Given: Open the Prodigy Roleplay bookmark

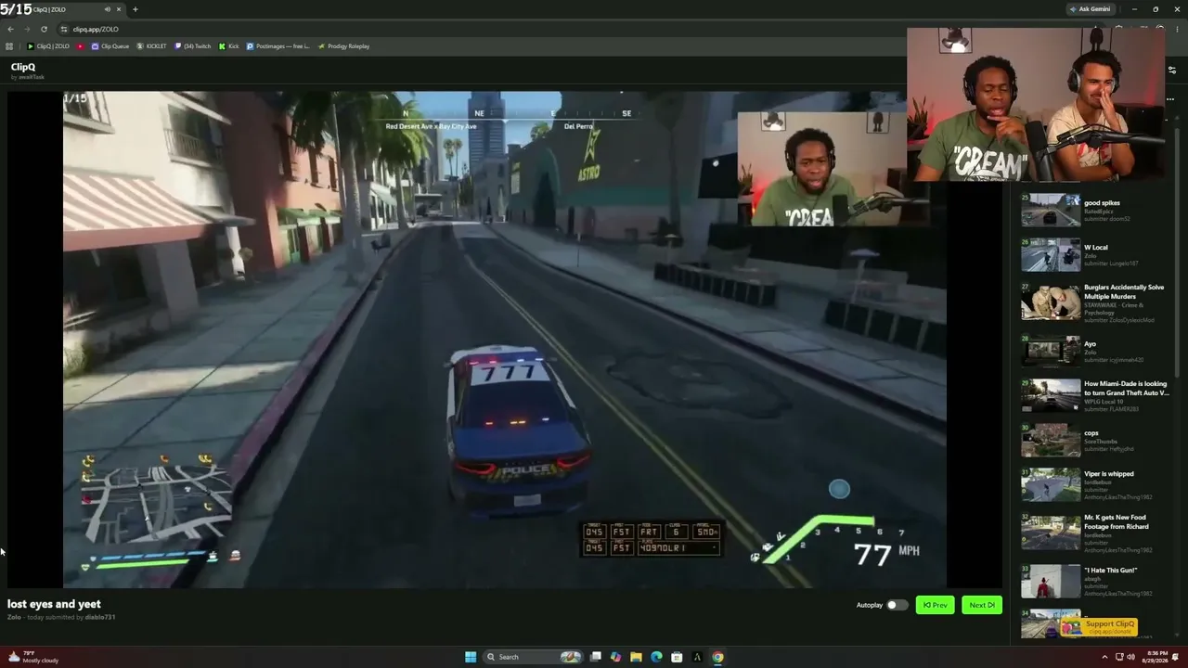Looking at the screenshot, I should point(343,46).
